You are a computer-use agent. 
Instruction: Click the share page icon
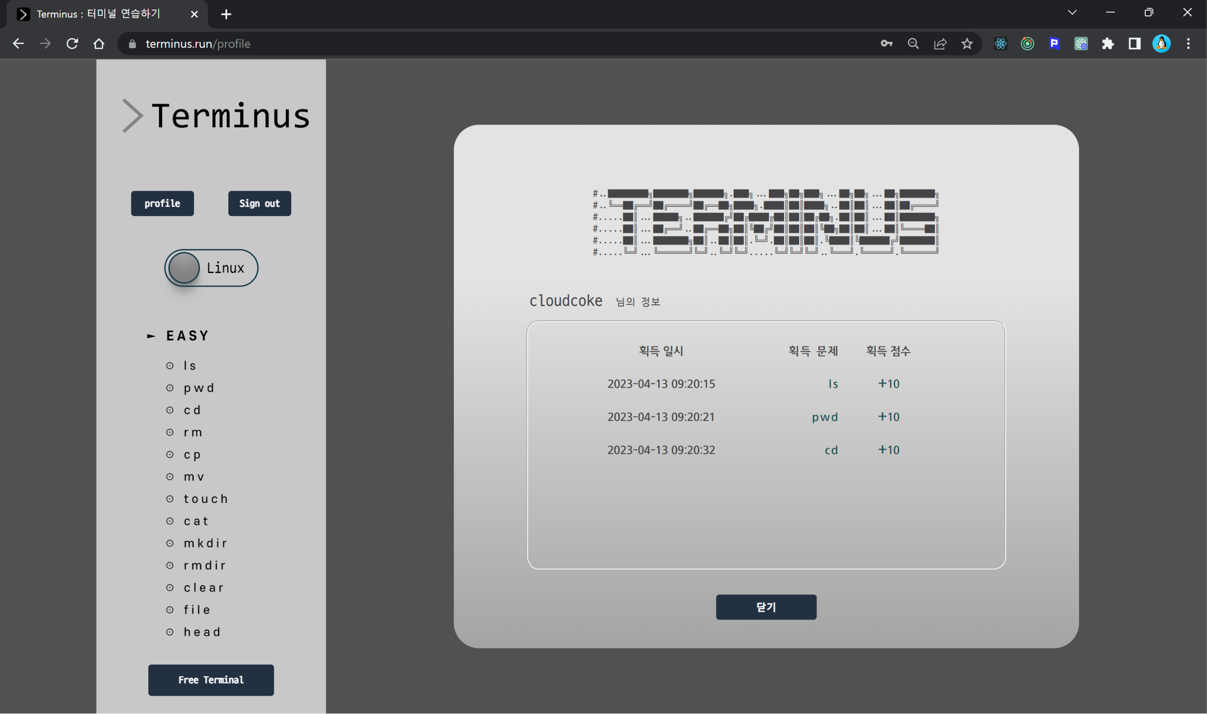(x=940, y=44)
